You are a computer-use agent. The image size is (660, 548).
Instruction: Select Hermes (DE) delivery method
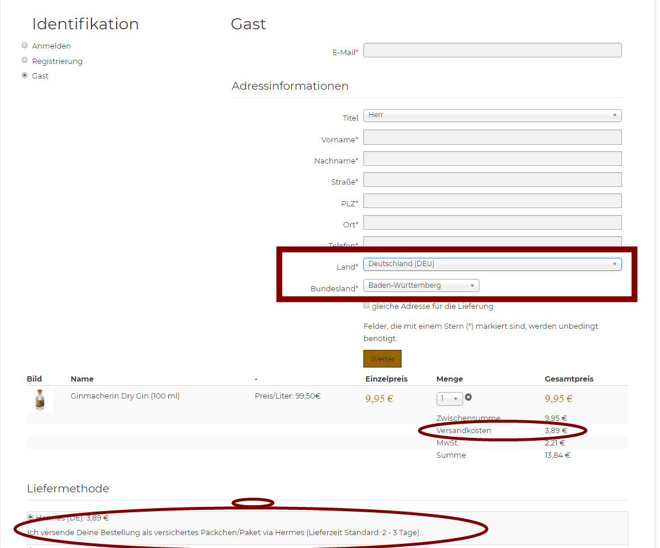pyautogui.click(x=30, y=517)
